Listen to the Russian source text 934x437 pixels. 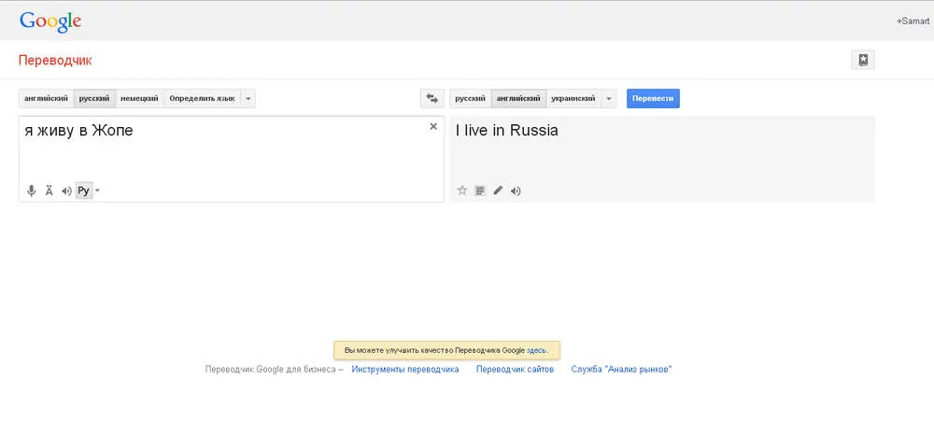click(66, 190)
